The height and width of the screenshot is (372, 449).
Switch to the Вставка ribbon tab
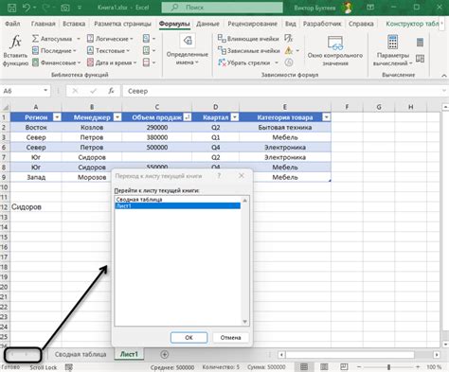coord(74,24)
